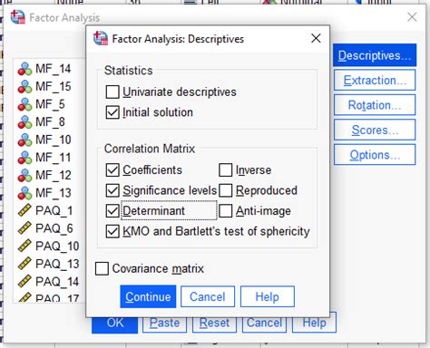Click the scale ruler icon for PAQ_1

click(24, 210)
